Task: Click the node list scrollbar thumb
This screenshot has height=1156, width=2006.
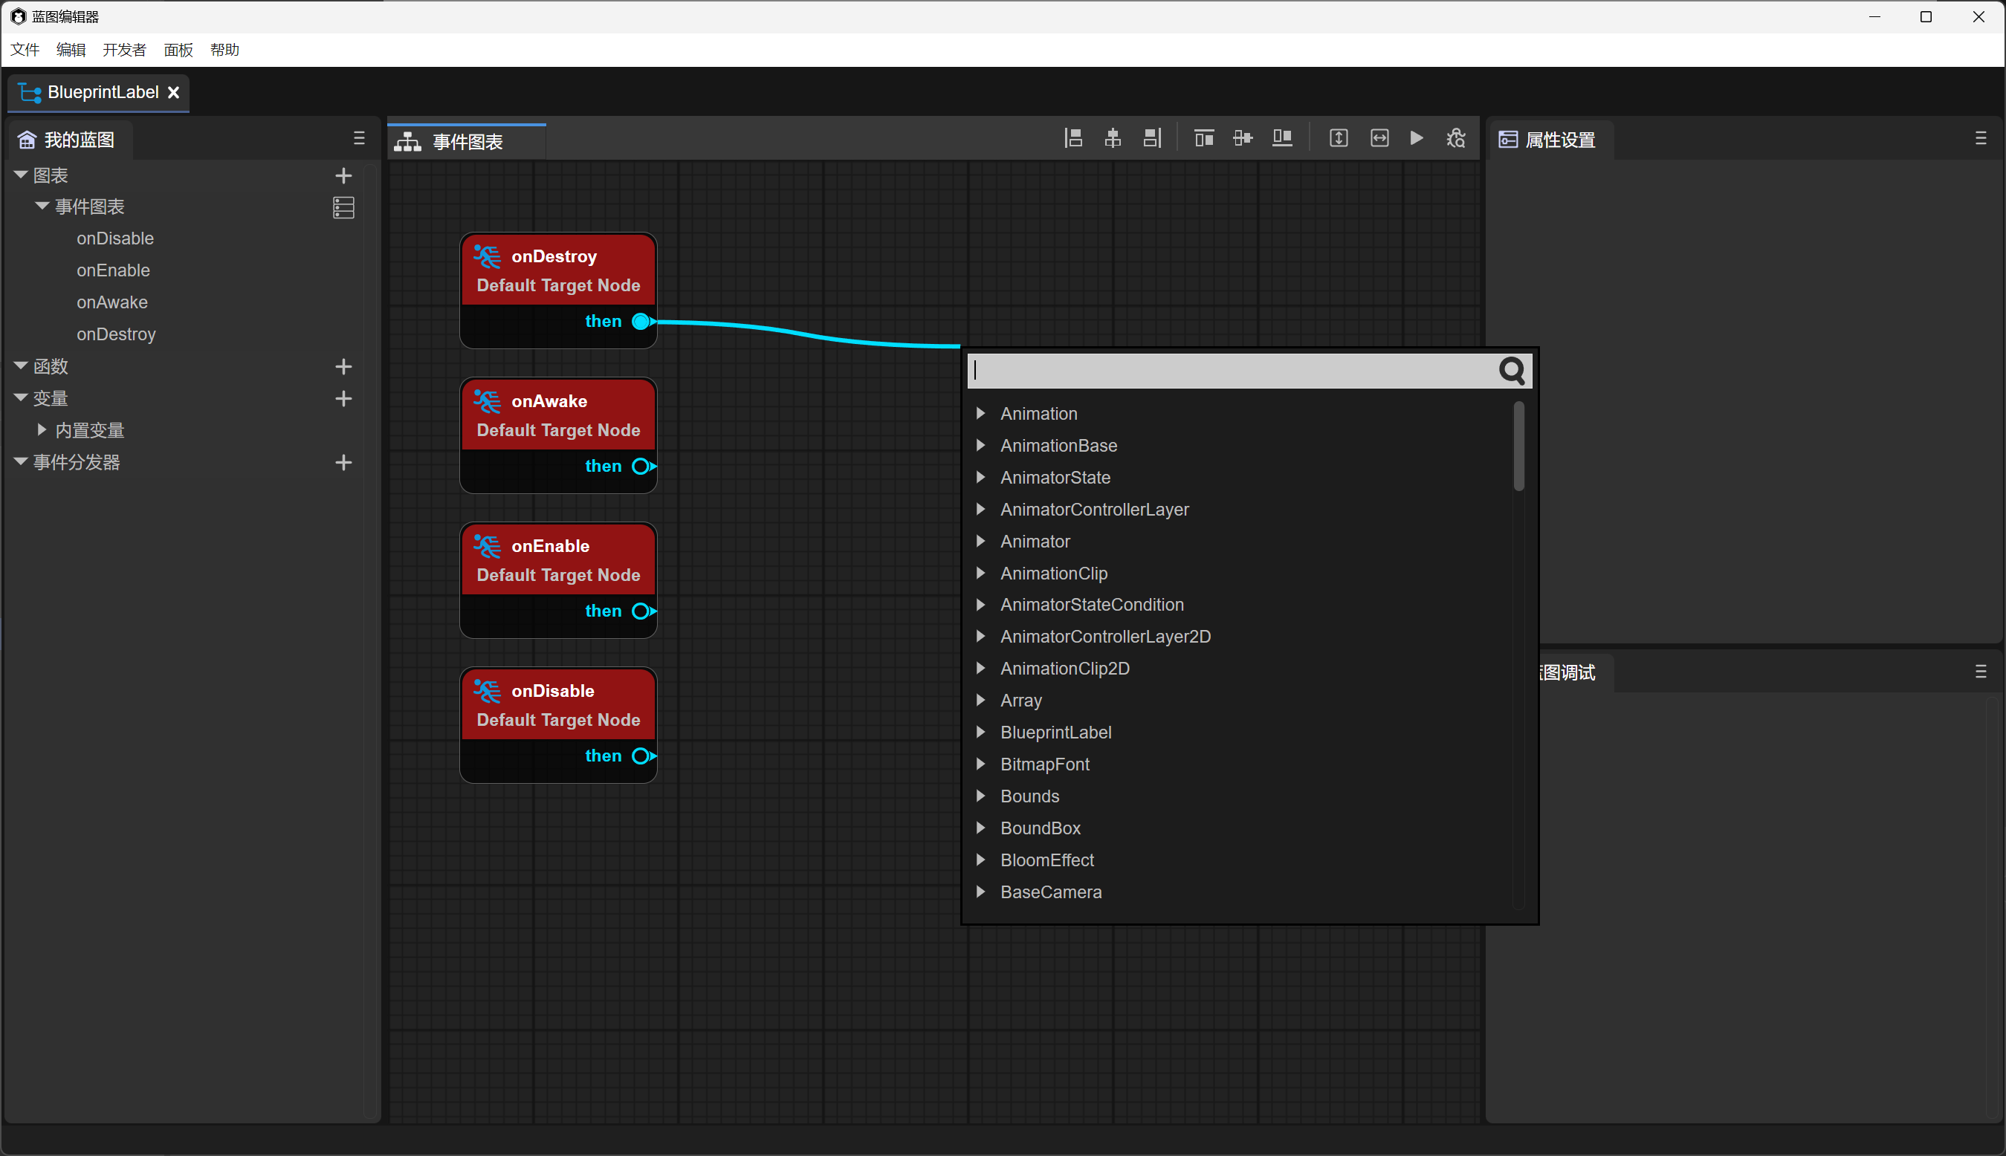Action: tap(1518, 447)
